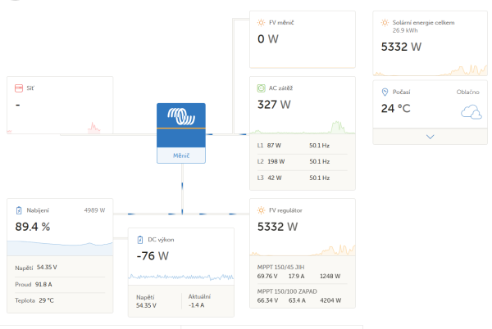
Task: Click the red grid icon beside Síť
Action: 19,88
